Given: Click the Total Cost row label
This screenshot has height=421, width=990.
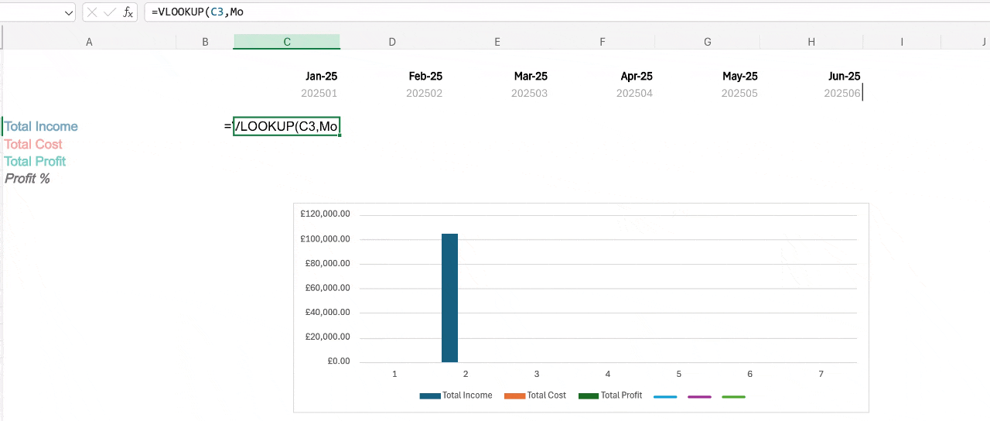Looking at the screenshot, I should tap(33, 144).
